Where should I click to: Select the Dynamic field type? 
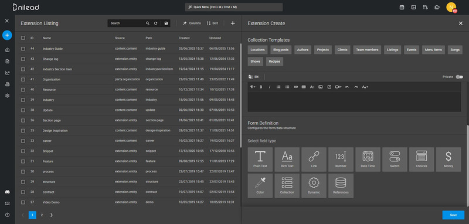tap(314, 186)
